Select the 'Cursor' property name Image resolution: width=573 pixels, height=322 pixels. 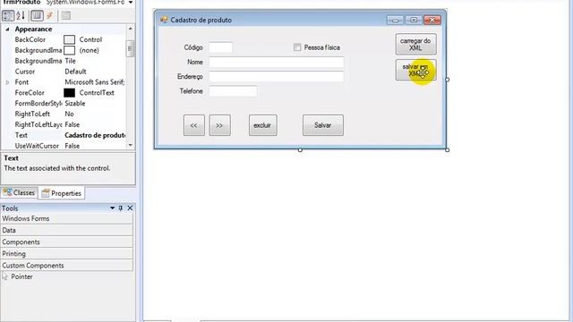(x=25, y=72)
